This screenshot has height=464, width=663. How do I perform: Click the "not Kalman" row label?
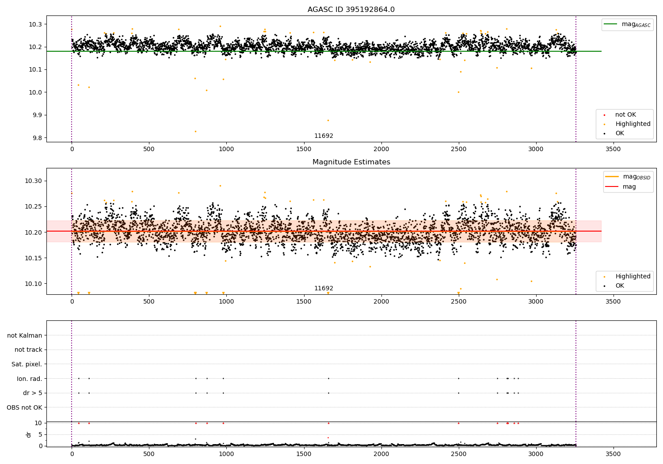click(25, 336)
